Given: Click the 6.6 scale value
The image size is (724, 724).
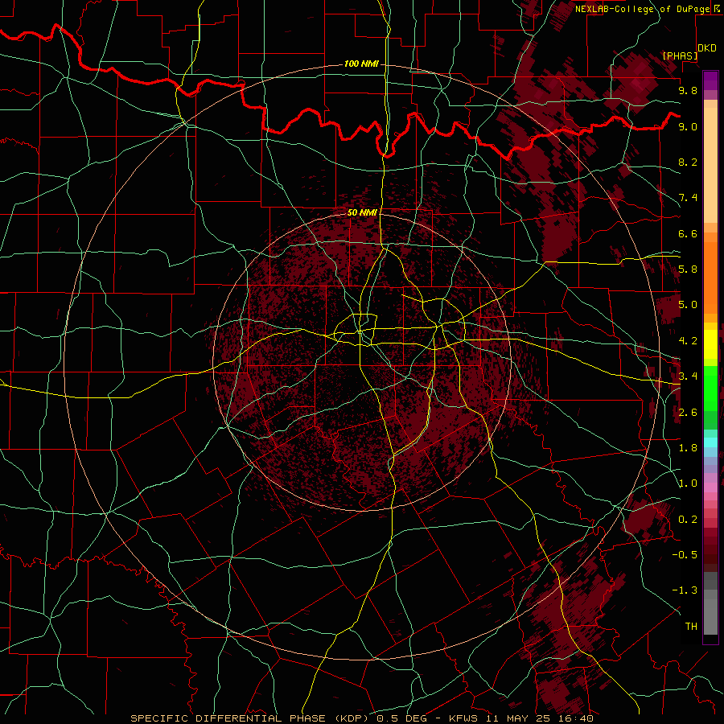Looking at the screenshot, I should click(688, 233).
